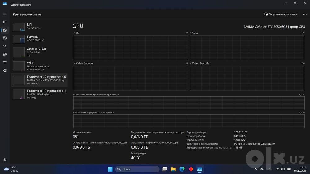310x174 pixels.
Task: Open the Processes page icon
Action: click(5, 22)
